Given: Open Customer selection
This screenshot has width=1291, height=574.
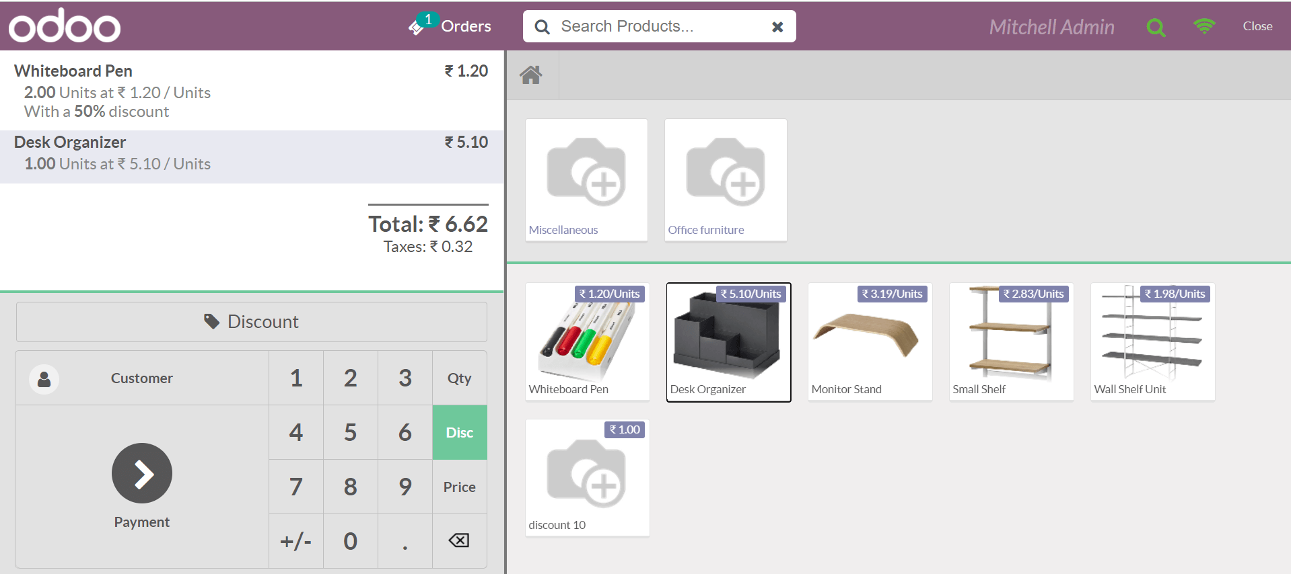Looking at the screenshot, I should (x=142, y=378).
